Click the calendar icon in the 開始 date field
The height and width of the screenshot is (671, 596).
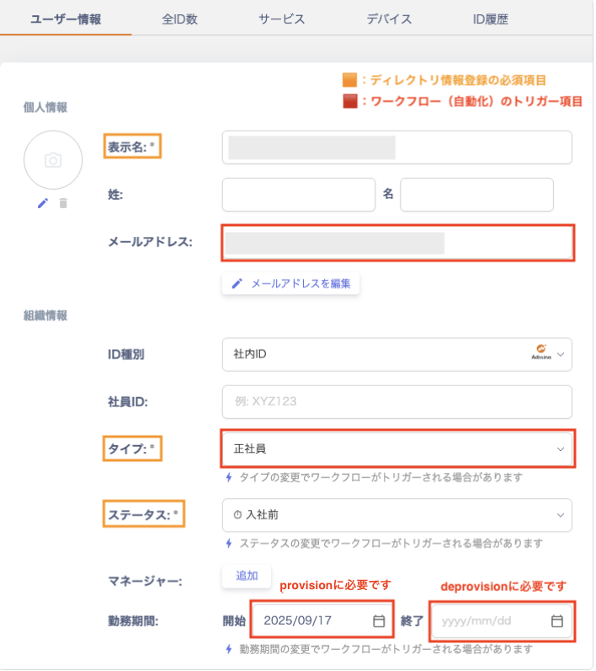click(379, 621)
